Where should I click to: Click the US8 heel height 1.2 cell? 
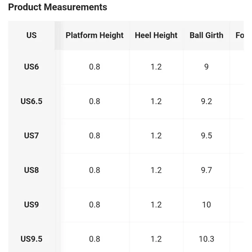[156, 170]
